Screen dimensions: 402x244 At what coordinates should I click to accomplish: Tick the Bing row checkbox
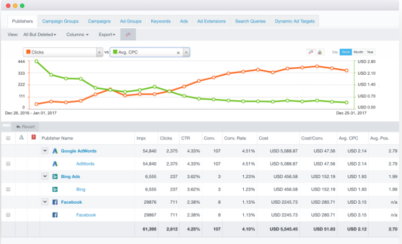[8, 189]
